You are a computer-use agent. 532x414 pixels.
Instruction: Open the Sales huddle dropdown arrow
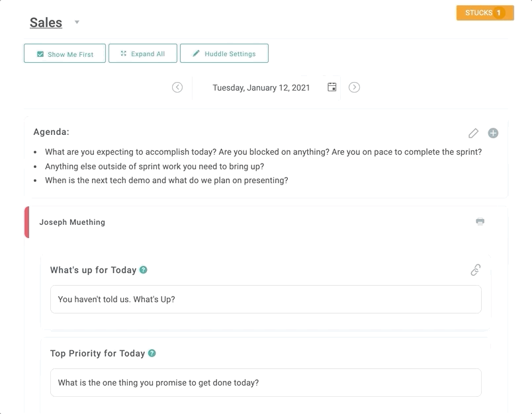pos(77,22)
